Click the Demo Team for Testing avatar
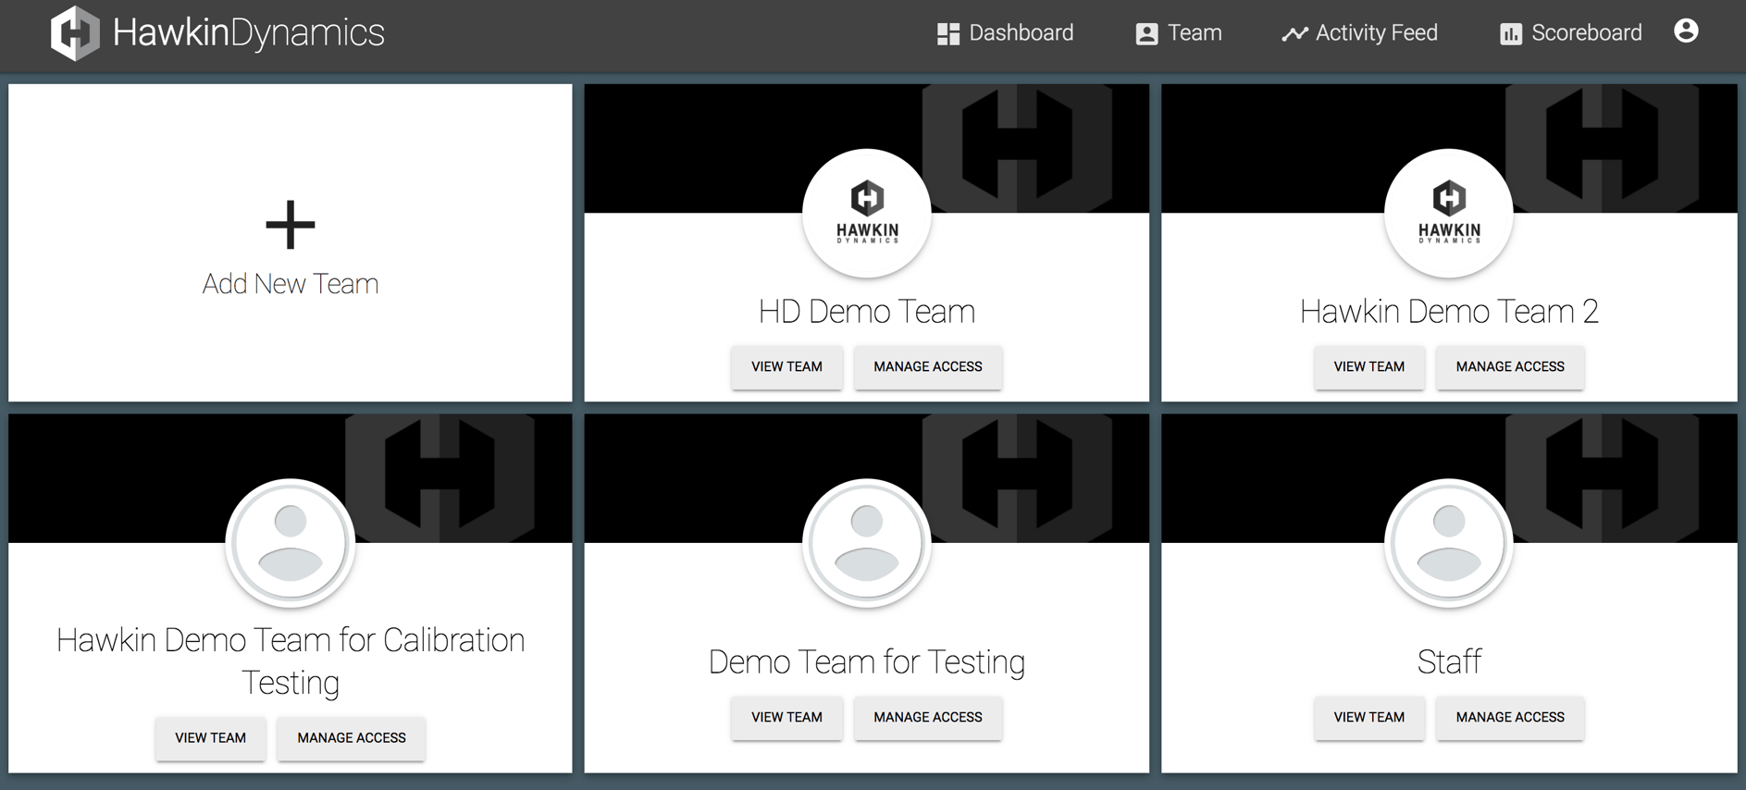This screenshot has width=1746, height=790. (866, 543)
